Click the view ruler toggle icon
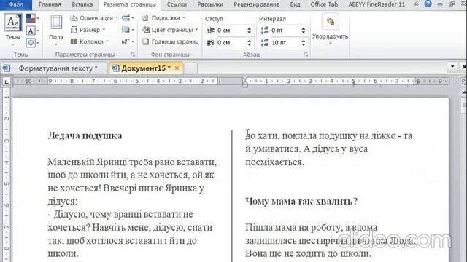The image size is (467, 262). [x=464, y=82]
